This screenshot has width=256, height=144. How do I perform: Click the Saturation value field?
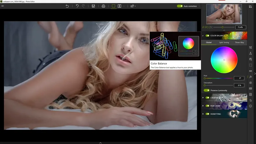tap(239, 85)
